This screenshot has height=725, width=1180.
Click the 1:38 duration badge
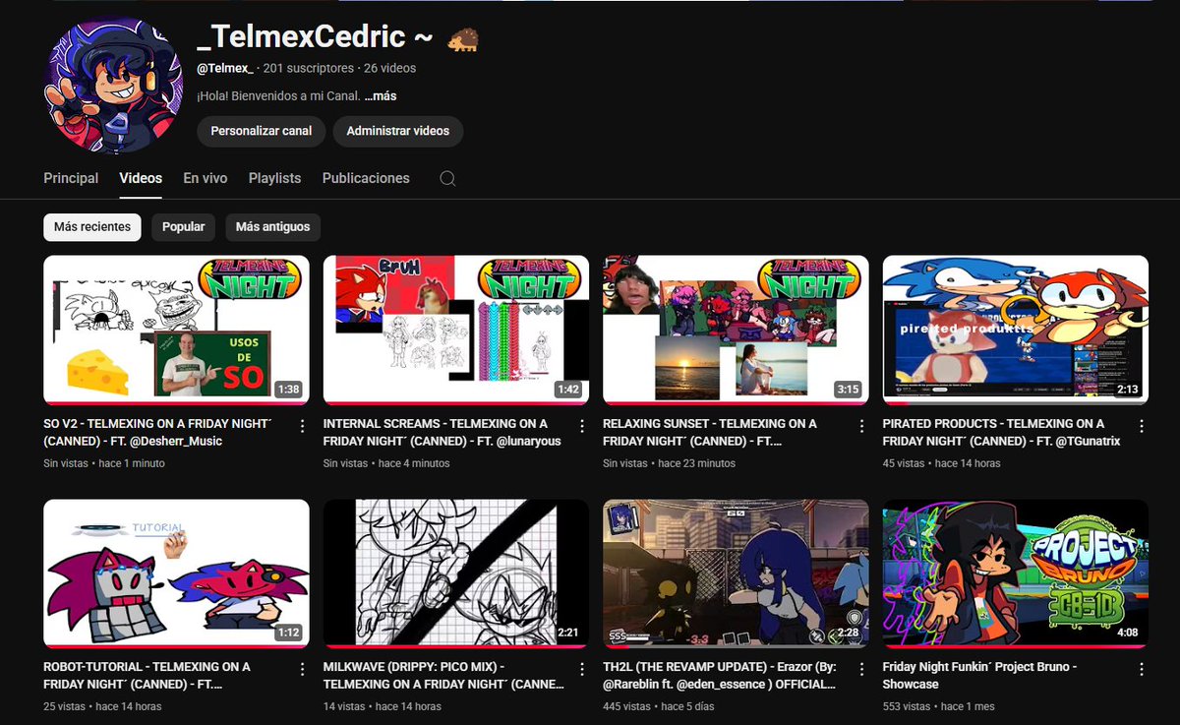point(288,390)
